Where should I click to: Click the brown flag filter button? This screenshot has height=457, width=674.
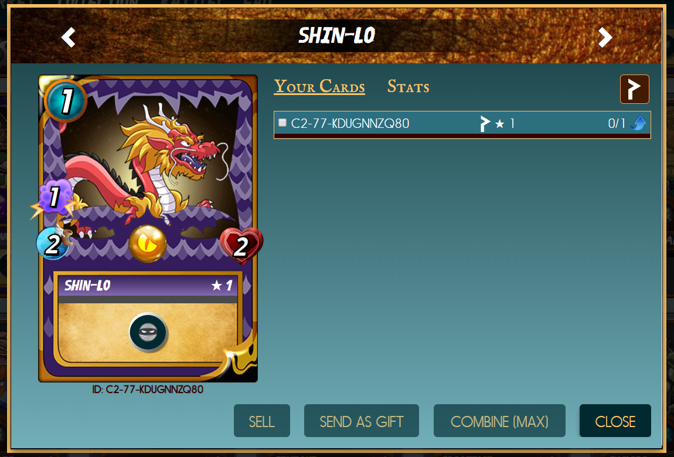pos(635,89)
